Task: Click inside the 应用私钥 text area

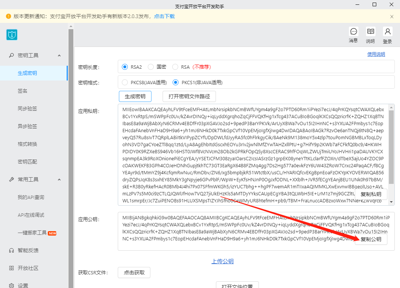Action: pos(253,155)
